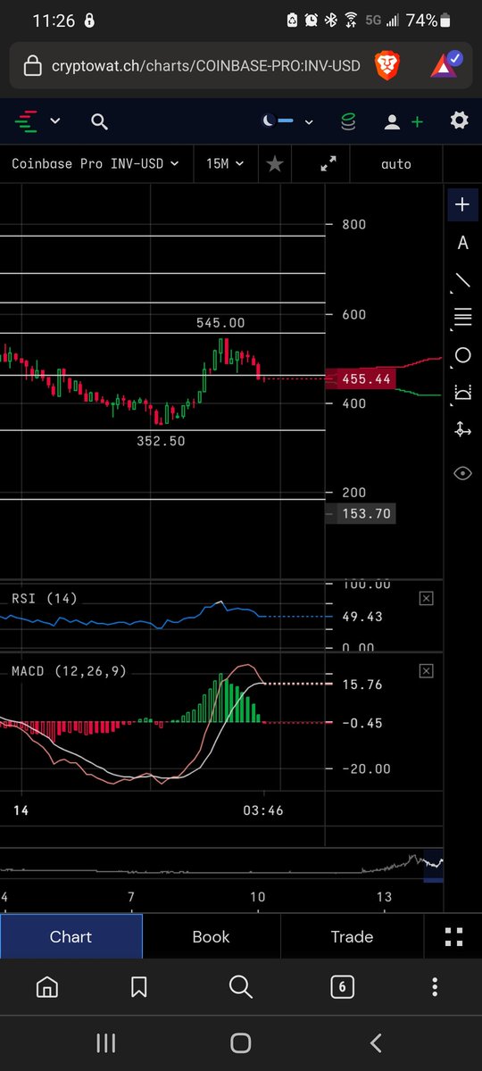Open the Coinbase Pro INV-USD market dropdown

pyautogui.click(x=95, y=164)
